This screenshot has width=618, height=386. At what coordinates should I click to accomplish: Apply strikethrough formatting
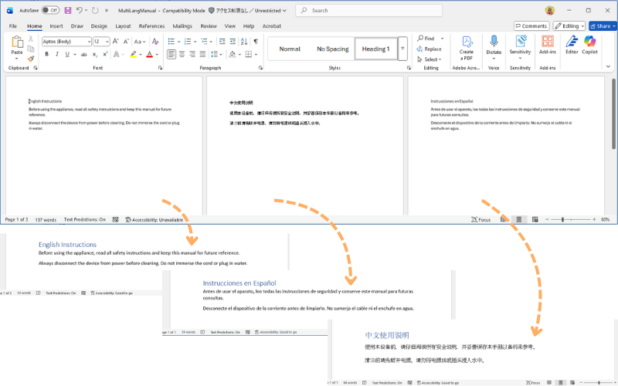pos(83,54)
